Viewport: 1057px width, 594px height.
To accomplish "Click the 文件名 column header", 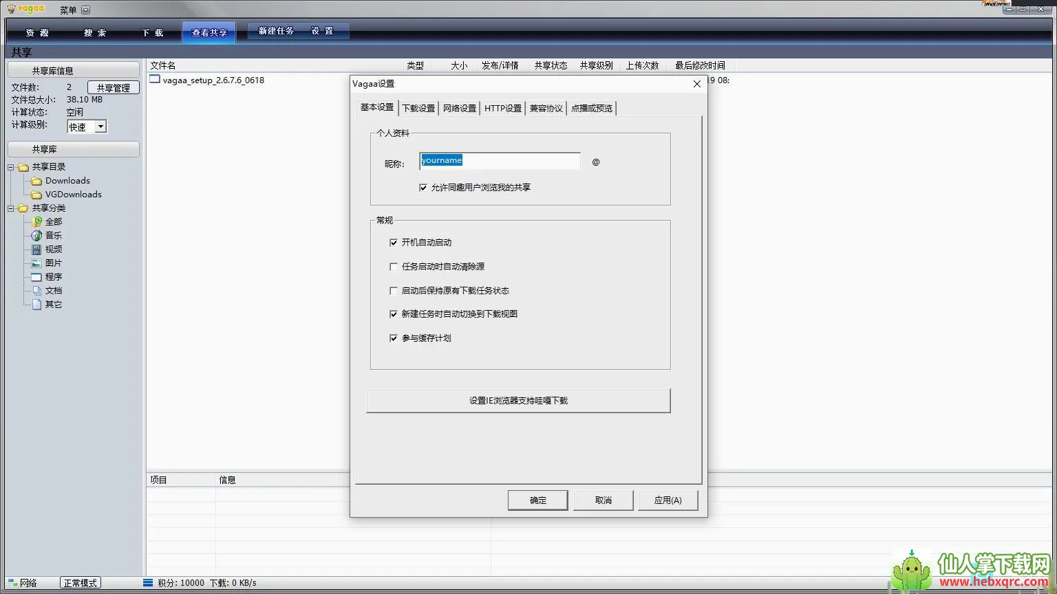I will pyautogui.click(x=163, y=65).
